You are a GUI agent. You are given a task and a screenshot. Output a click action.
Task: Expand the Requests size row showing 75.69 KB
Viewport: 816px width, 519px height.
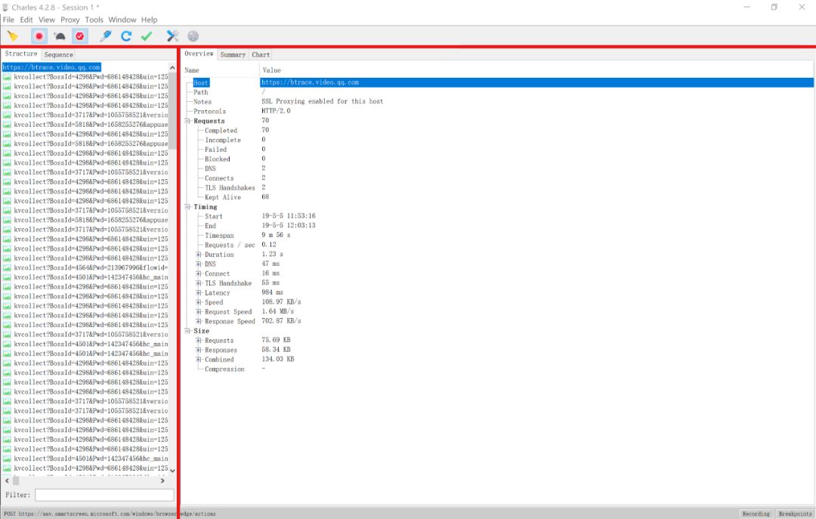coord(198,341)
